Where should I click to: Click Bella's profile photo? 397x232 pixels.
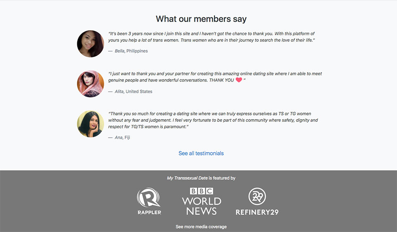pyautogui.click(x=91, y=43)
